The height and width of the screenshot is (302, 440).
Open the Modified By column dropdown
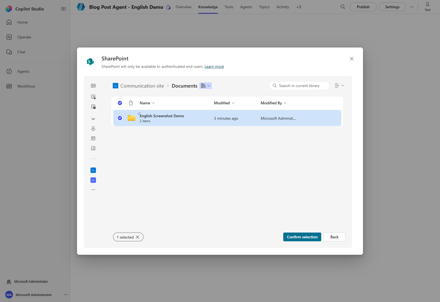click(274, 103)
